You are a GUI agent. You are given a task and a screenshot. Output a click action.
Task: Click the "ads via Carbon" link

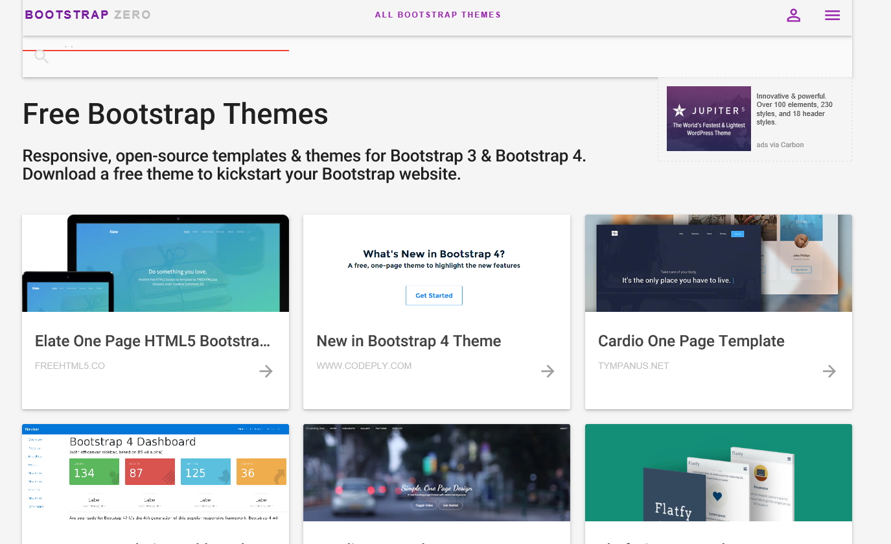pyautogui.click(x=780, y=145)
